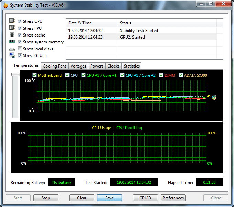This screenshot has height=207, width=234.
Task: Click the Status column header
Action: tap(167, 23)
